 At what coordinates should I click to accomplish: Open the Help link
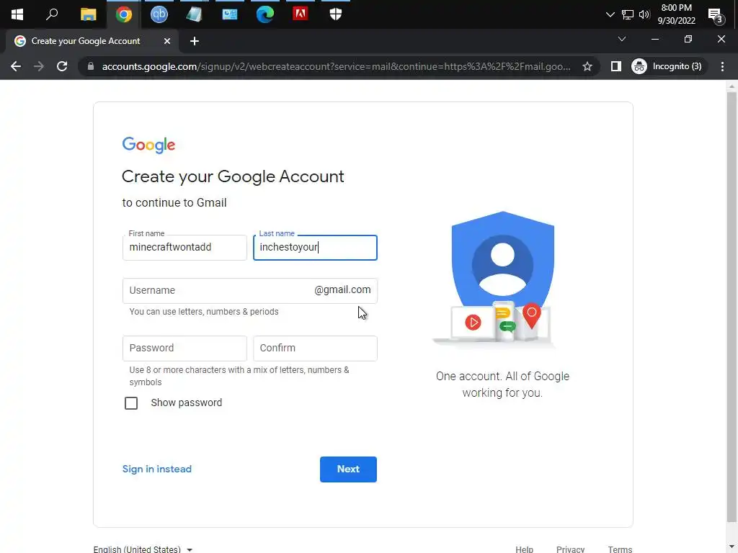tap(525, 549)
